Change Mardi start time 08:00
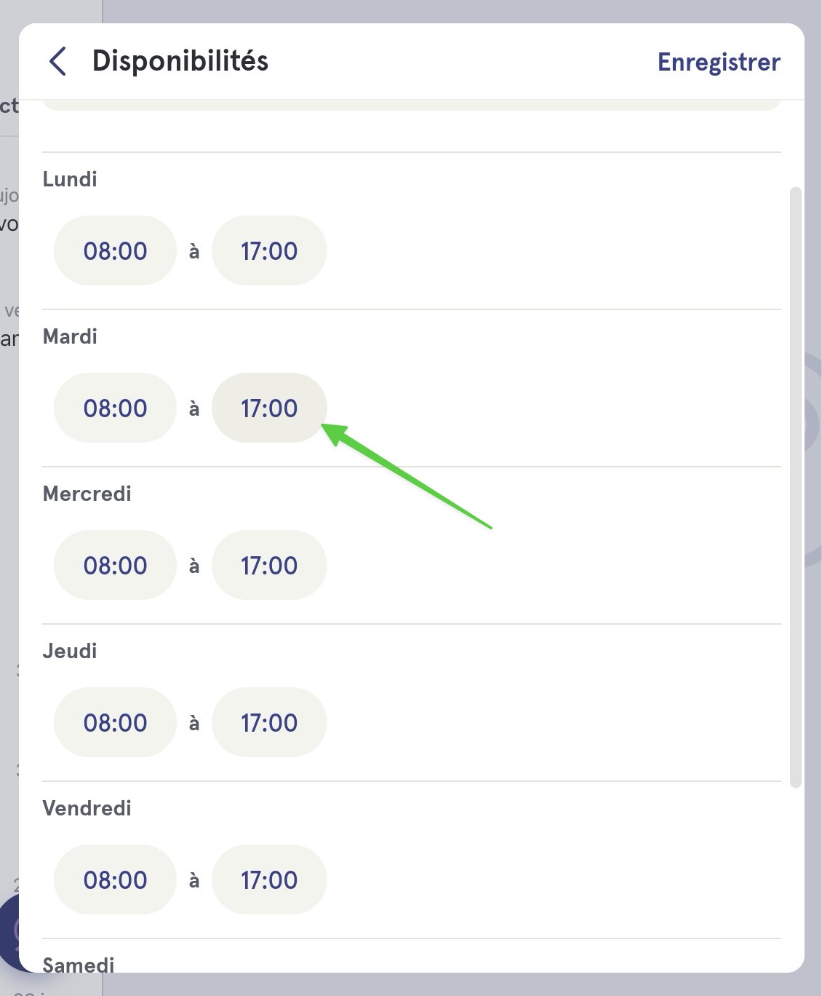The width and height of the screenshot is (822, 996). pyautogui.click(x=115, y=408)
